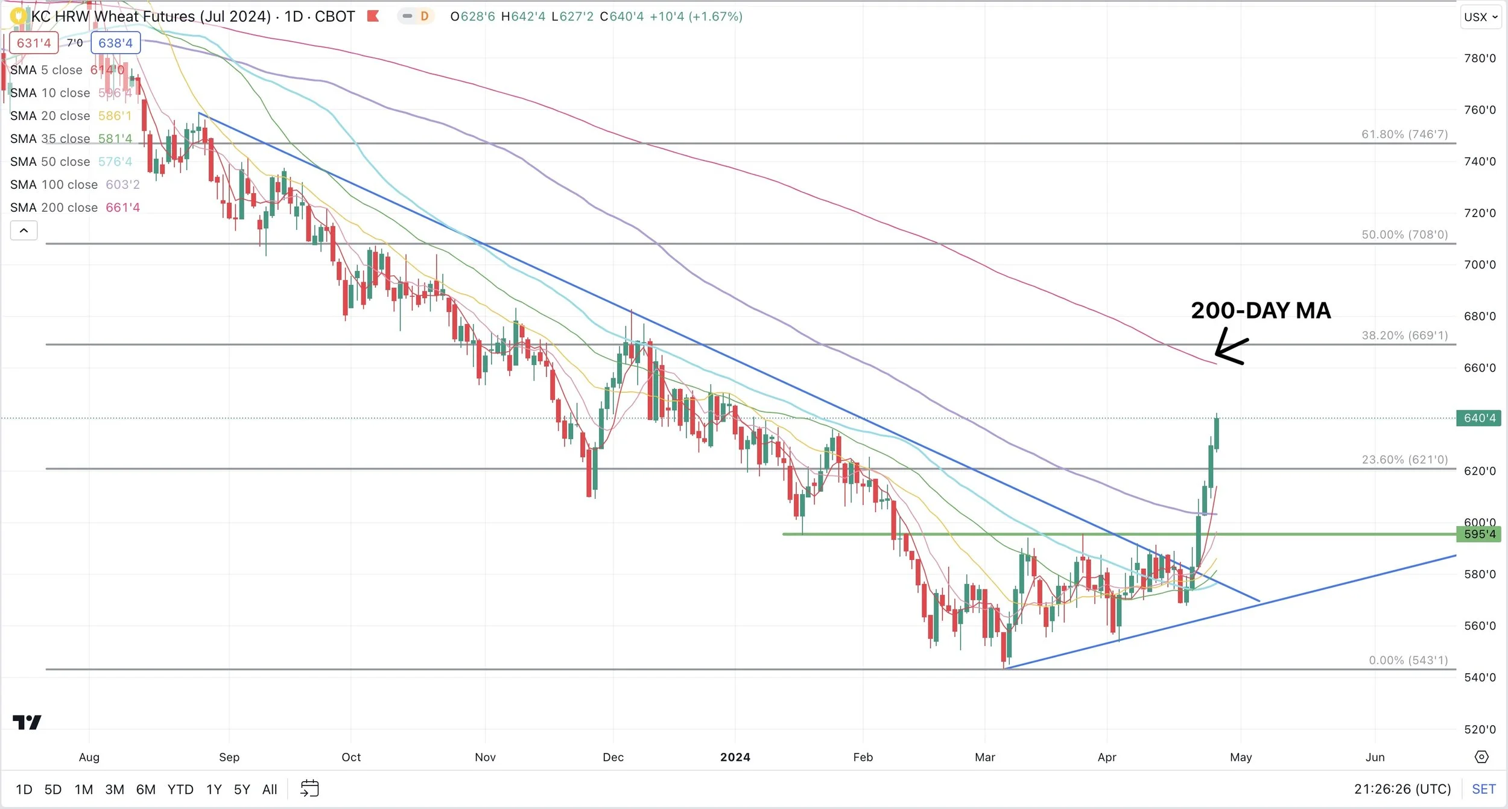Screen dimensions: 1508x809
Task: Click the TradingView logo
Action: [x=27, y=722]
